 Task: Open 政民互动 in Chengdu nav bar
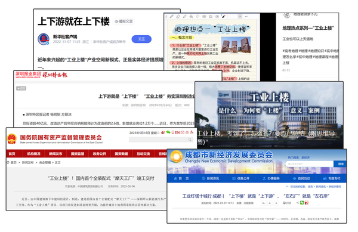coord(301,178)
